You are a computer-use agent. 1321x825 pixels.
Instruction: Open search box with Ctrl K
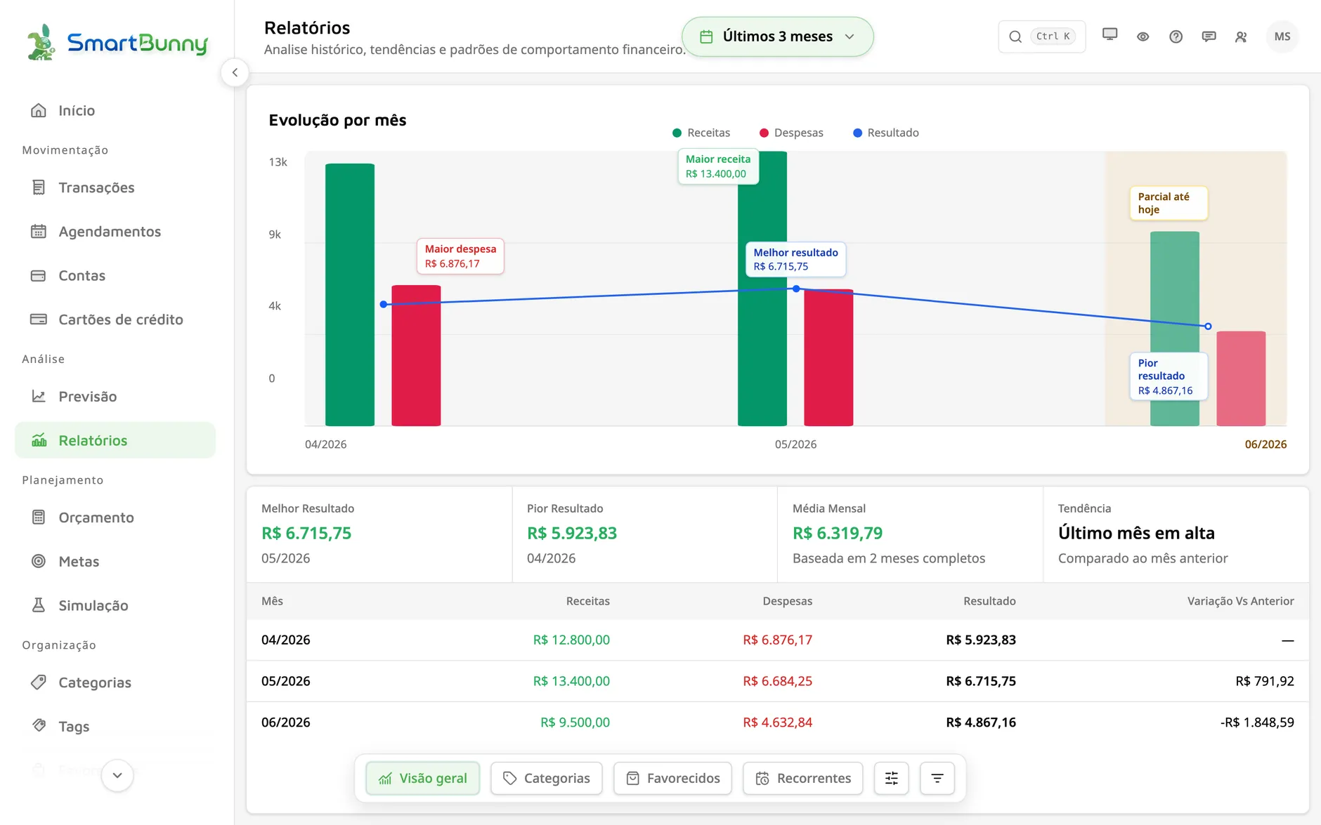[1042, 37]
